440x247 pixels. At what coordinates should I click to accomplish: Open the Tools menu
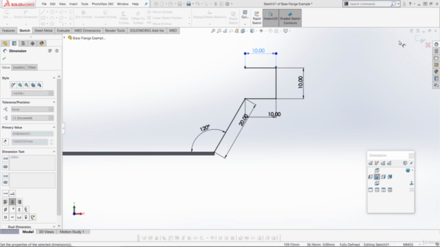[x=85, y=4]
